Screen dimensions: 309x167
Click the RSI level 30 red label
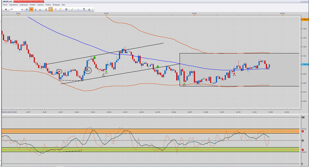[x=303, y=150]
